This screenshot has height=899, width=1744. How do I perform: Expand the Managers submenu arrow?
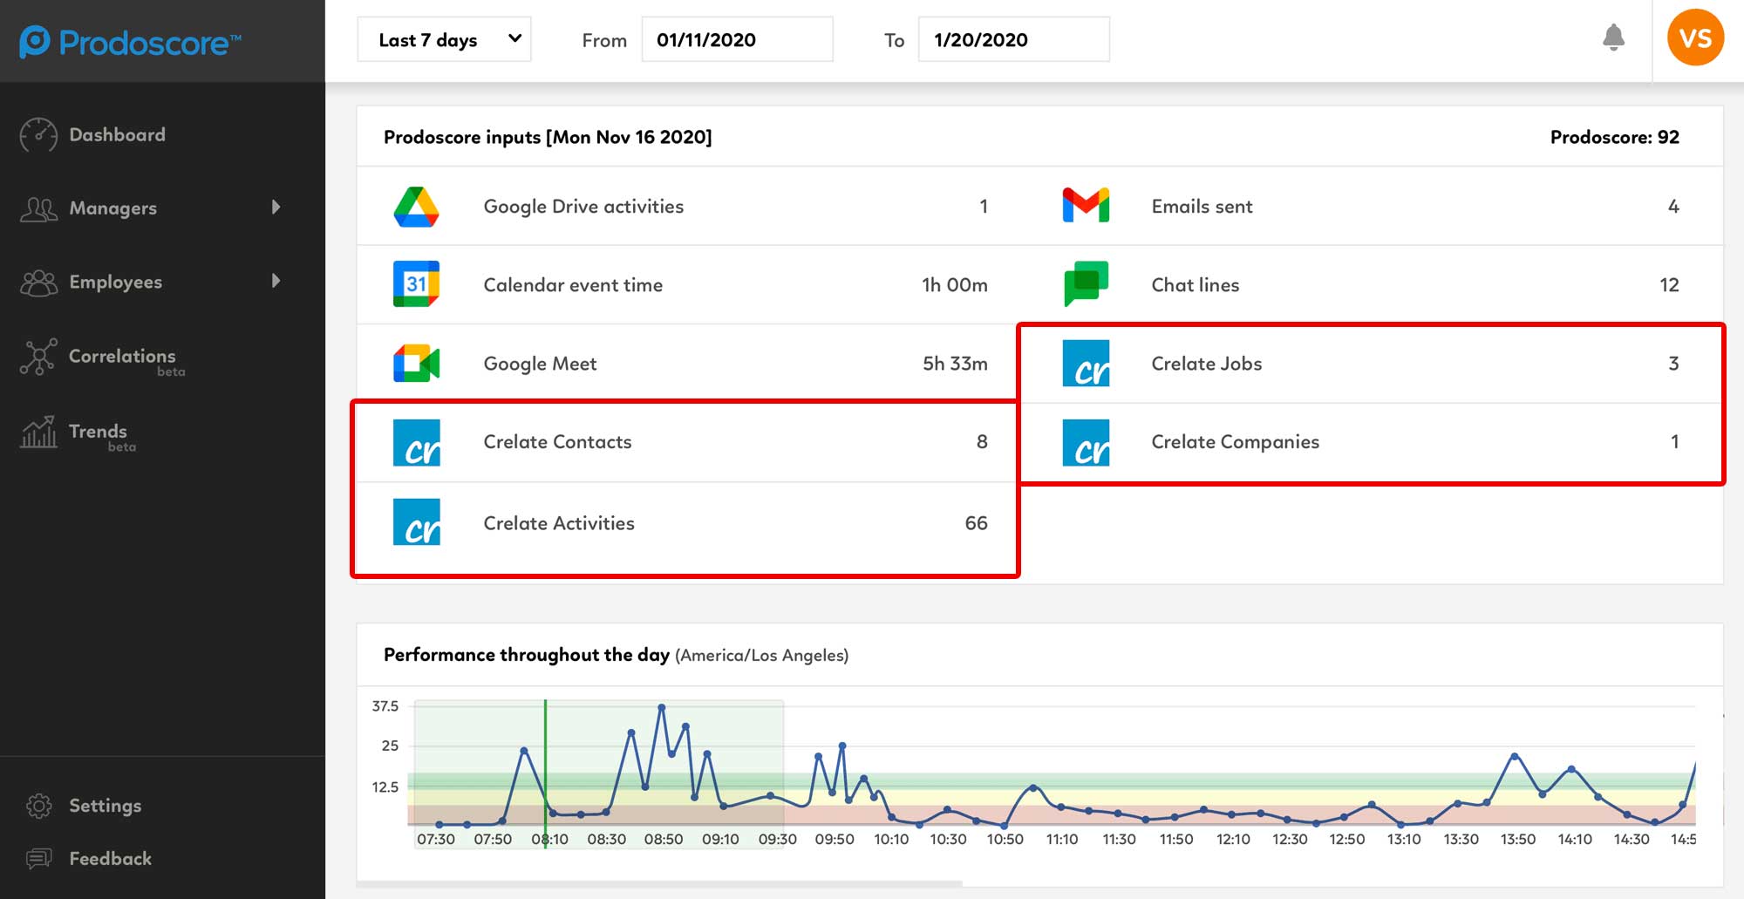pos(276,208)
